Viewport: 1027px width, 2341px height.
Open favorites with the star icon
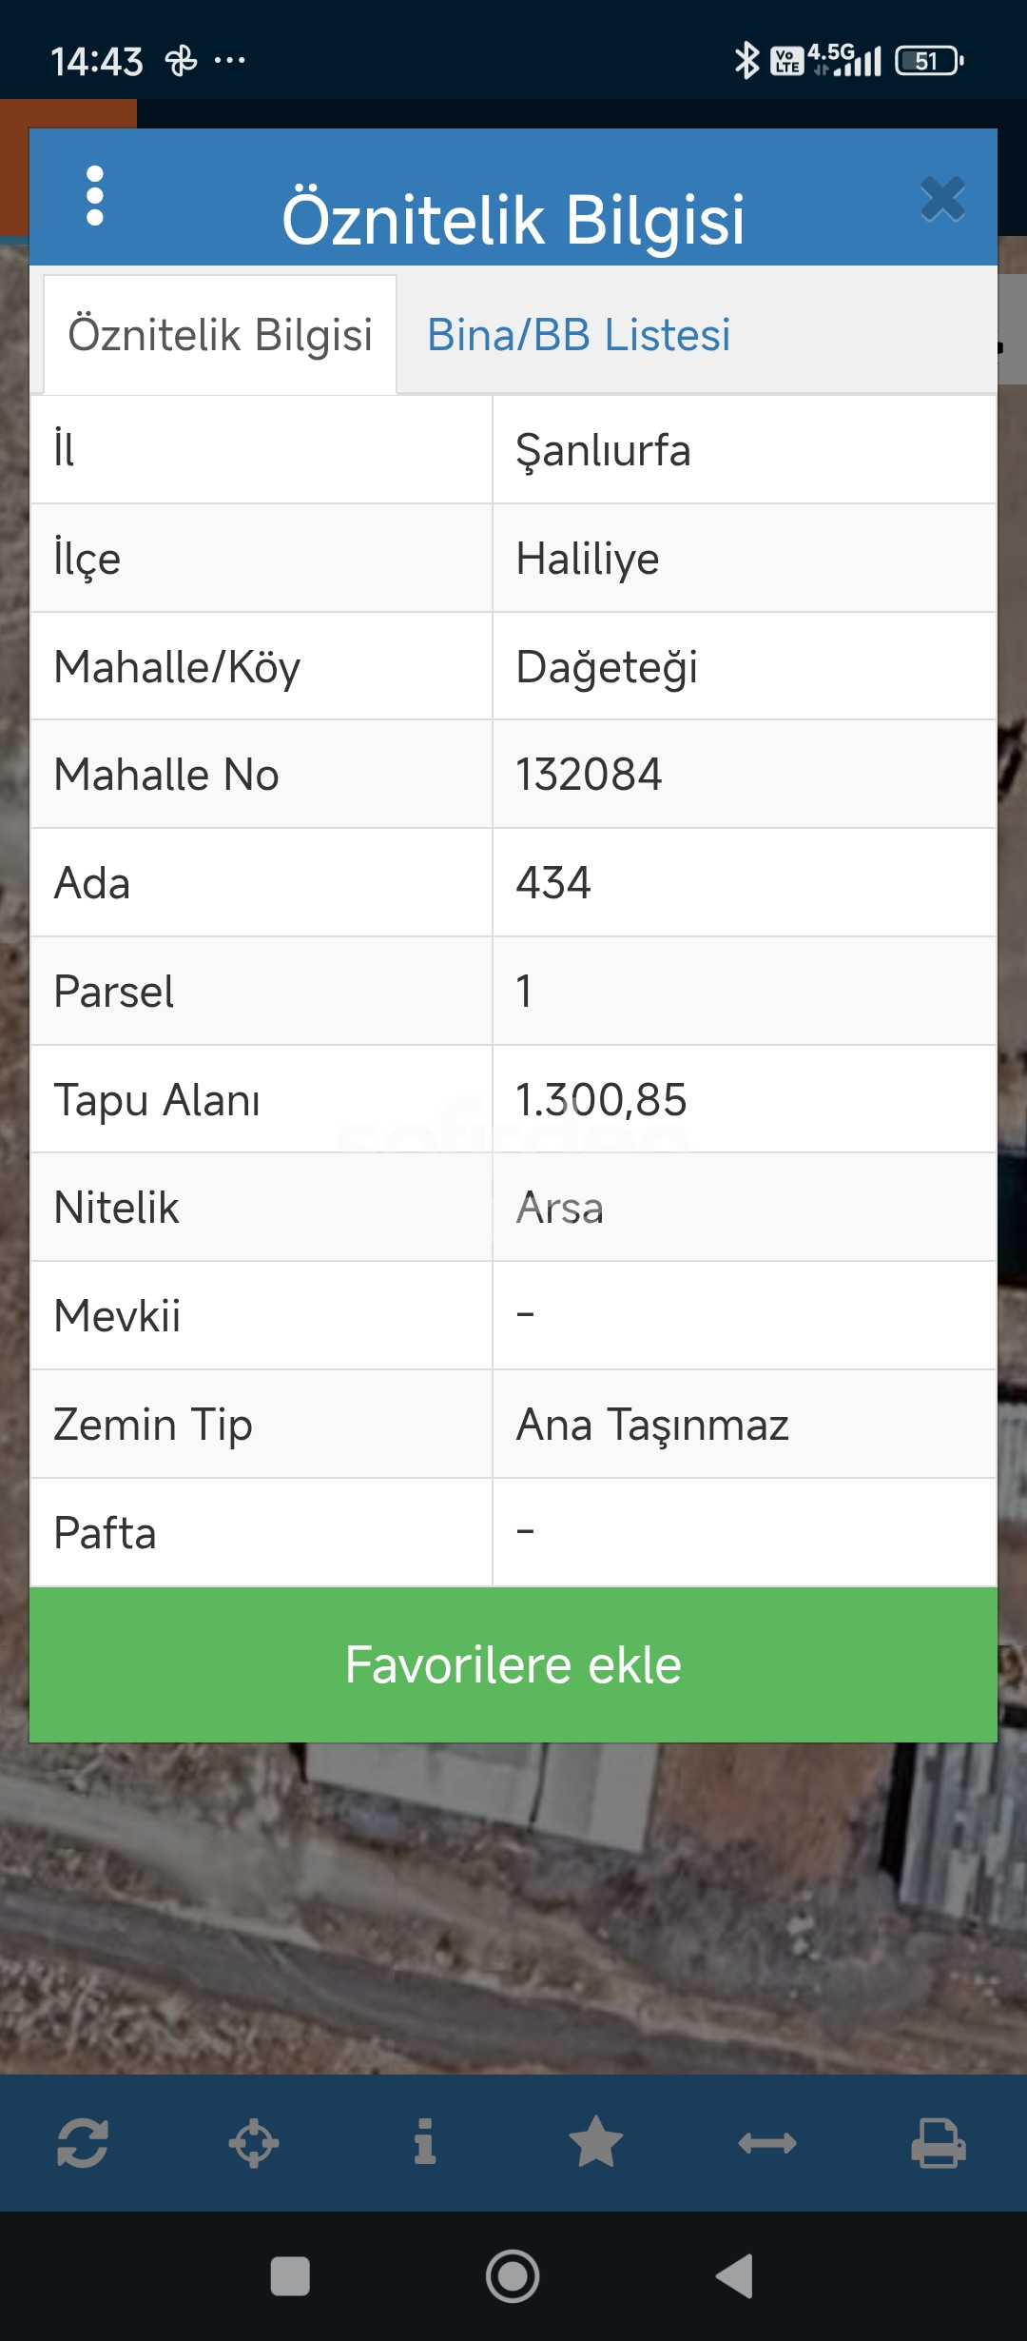[596, 2142]
